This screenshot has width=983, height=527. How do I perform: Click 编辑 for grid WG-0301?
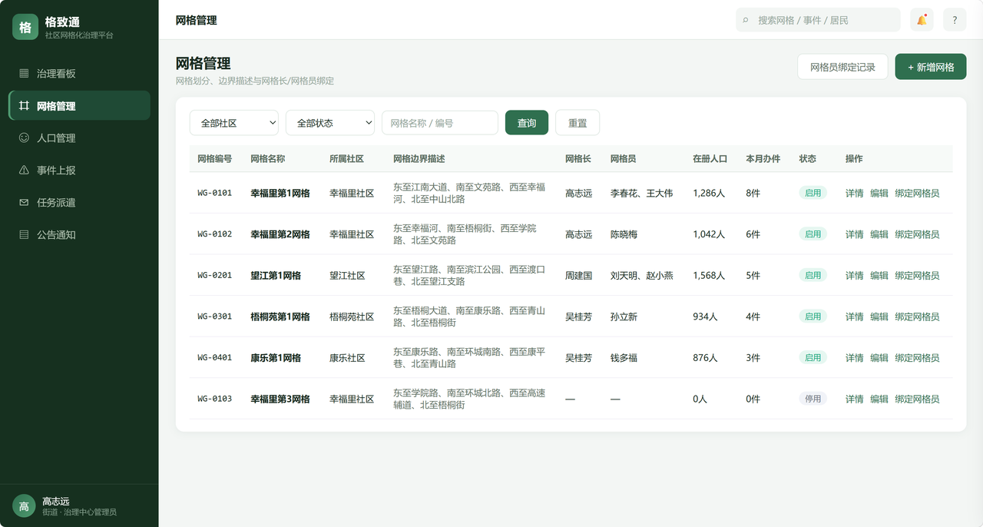(x=879, y=317)
